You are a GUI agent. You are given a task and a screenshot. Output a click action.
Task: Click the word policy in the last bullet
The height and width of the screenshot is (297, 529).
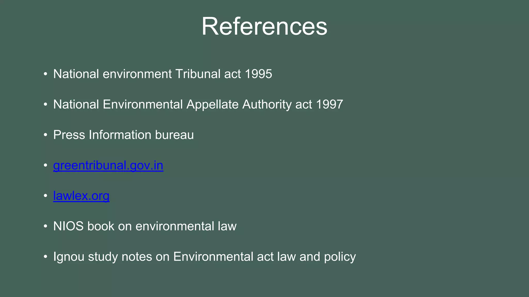[x=340, y=257]
